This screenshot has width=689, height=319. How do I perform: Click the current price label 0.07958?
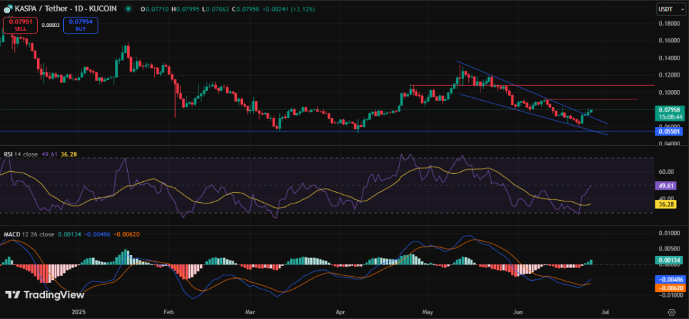[669, 109]
